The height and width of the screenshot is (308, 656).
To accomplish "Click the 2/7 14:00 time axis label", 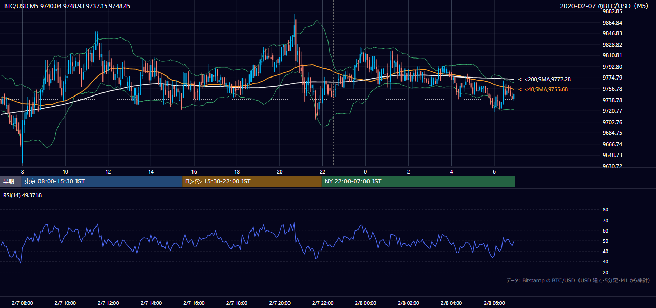I will click(151, 303).
